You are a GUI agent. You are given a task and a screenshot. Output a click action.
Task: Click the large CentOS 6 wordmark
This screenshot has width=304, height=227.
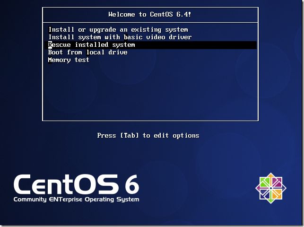coord(77,184)
